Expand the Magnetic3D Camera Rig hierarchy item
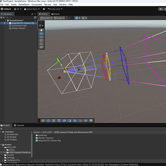This screenshot has width=166, height=166. tap(7, 23)
